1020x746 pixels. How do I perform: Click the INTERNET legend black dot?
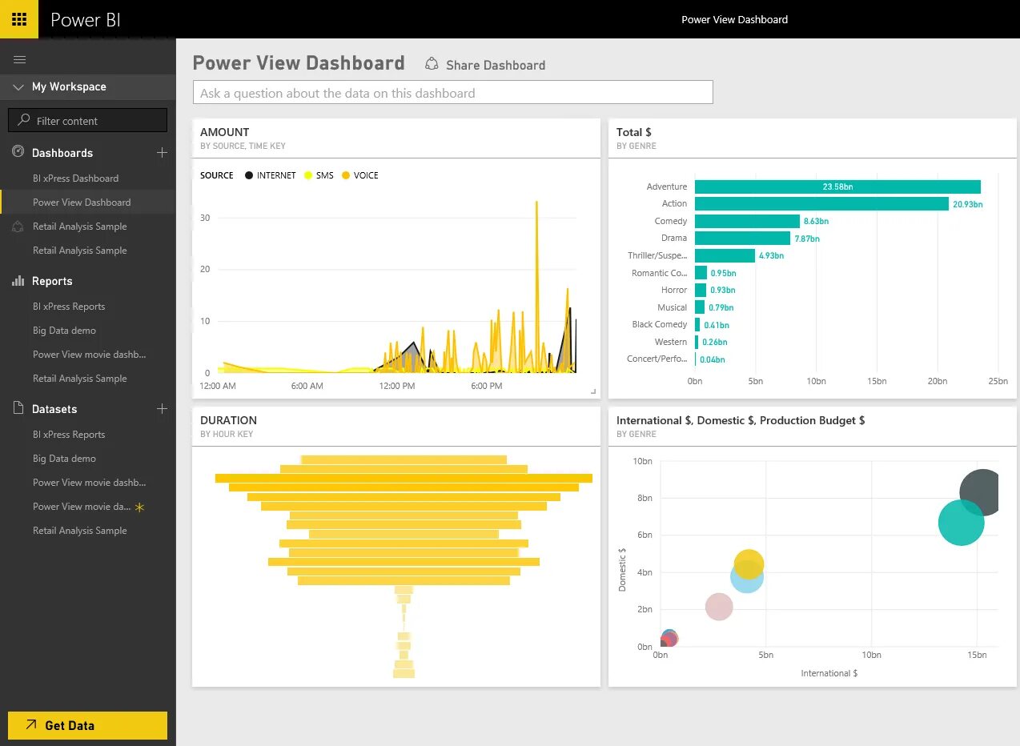coord(249,175)
